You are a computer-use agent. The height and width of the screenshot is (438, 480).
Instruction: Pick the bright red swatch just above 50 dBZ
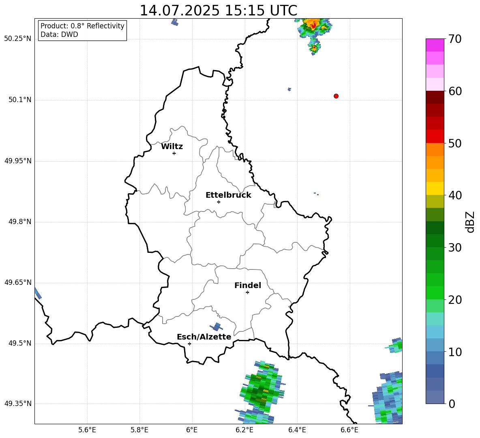coord(435,137)
